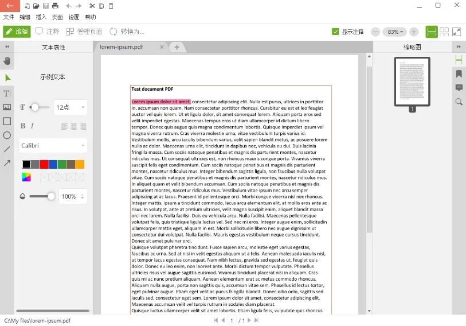The height and width of the screenshot is (326, 466).
Task: Open the 设置 menu
Action: click(74, 17)
